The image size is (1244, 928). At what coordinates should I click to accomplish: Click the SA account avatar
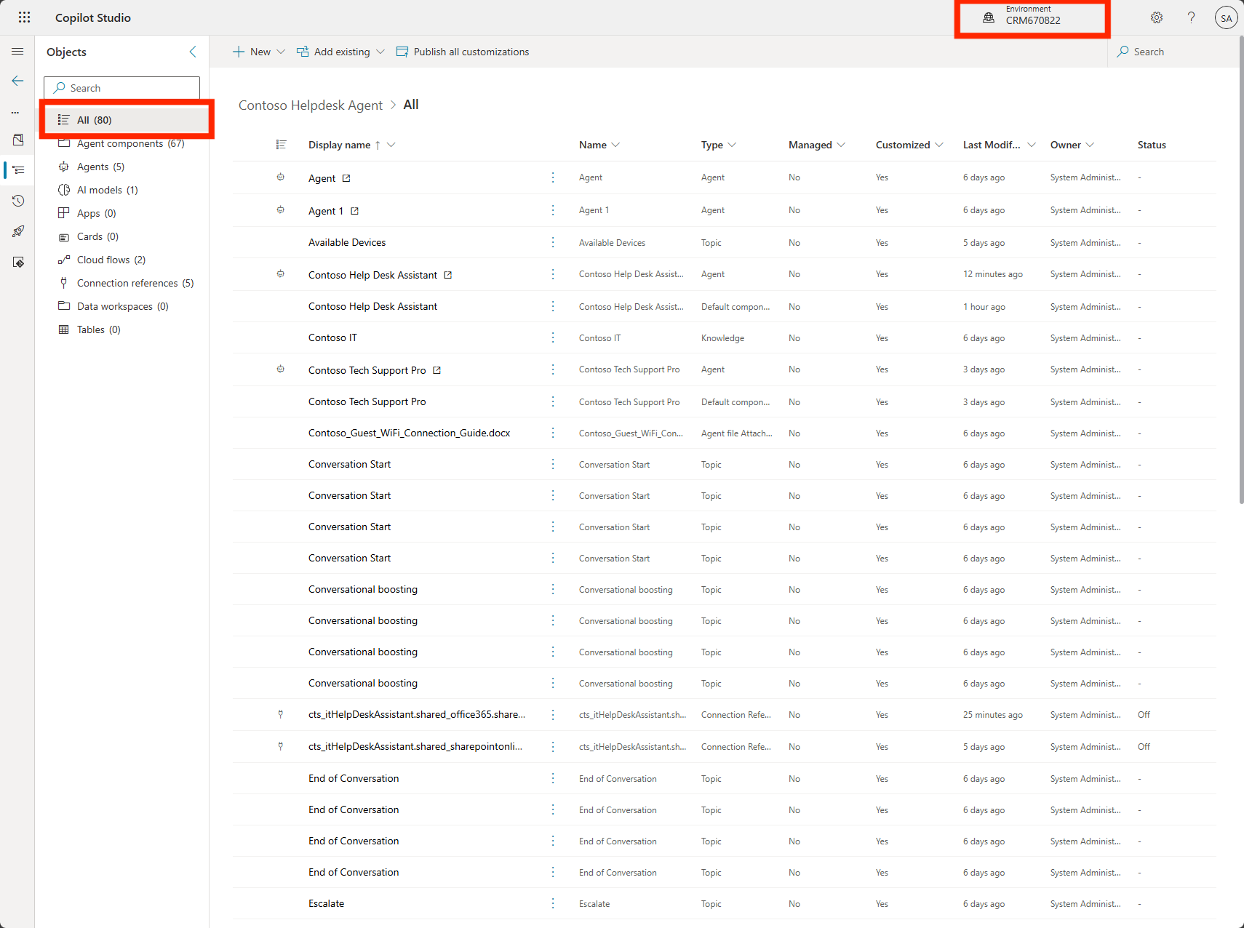[x=1226, y=18]
